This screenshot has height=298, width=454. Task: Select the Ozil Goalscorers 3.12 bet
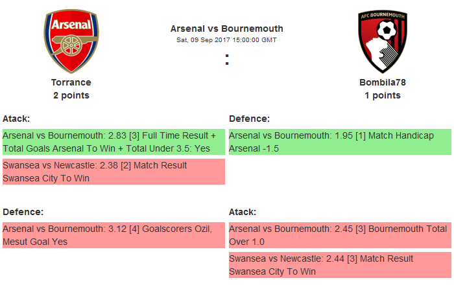(113, 235)
